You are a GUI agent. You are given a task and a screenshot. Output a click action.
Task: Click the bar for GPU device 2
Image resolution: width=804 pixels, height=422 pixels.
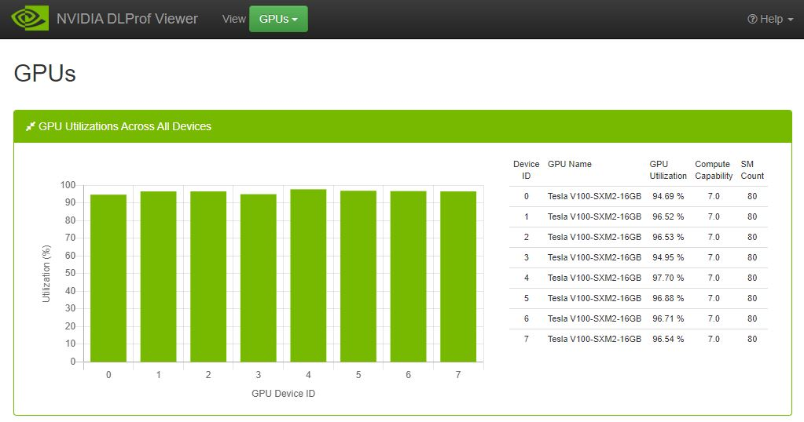(x=208, y=277)
